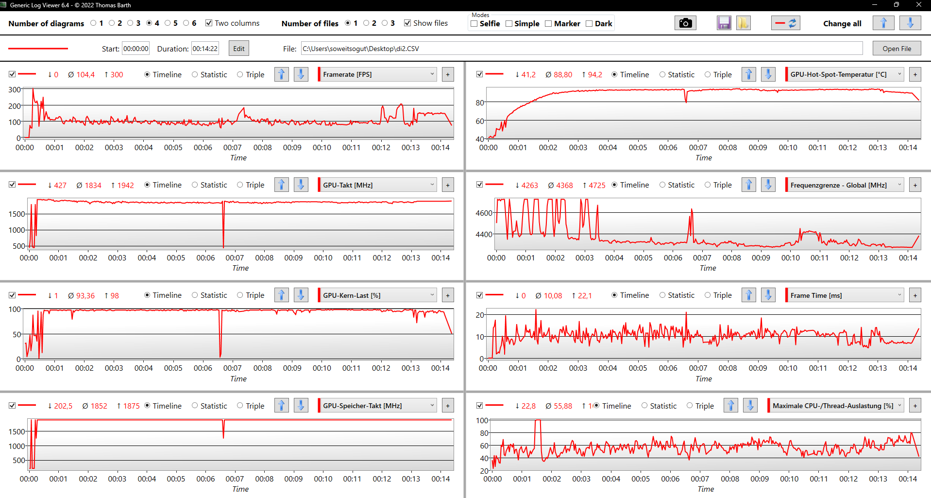The height and width of the screenshot is (498, 931).
Task: Move Maximale CPU diagram down with arrow
Action: [750, 406]
